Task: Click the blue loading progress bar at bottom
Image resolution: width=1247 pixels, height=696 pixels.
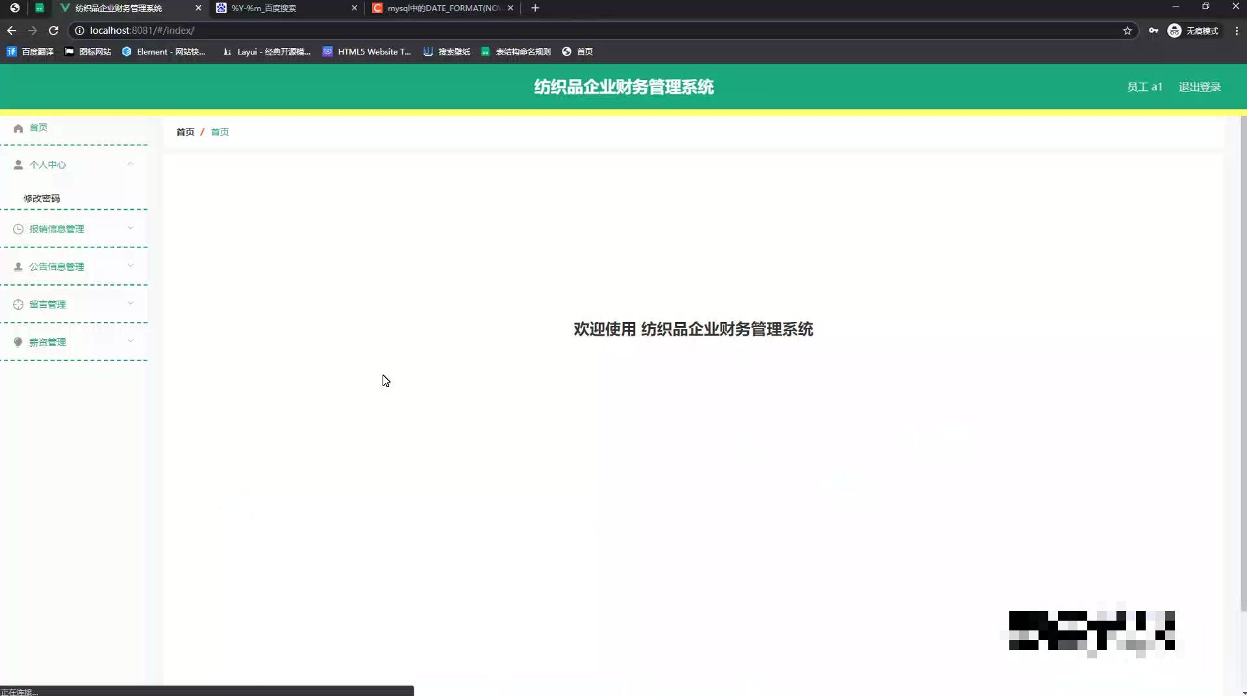Action: pos(207,690)
